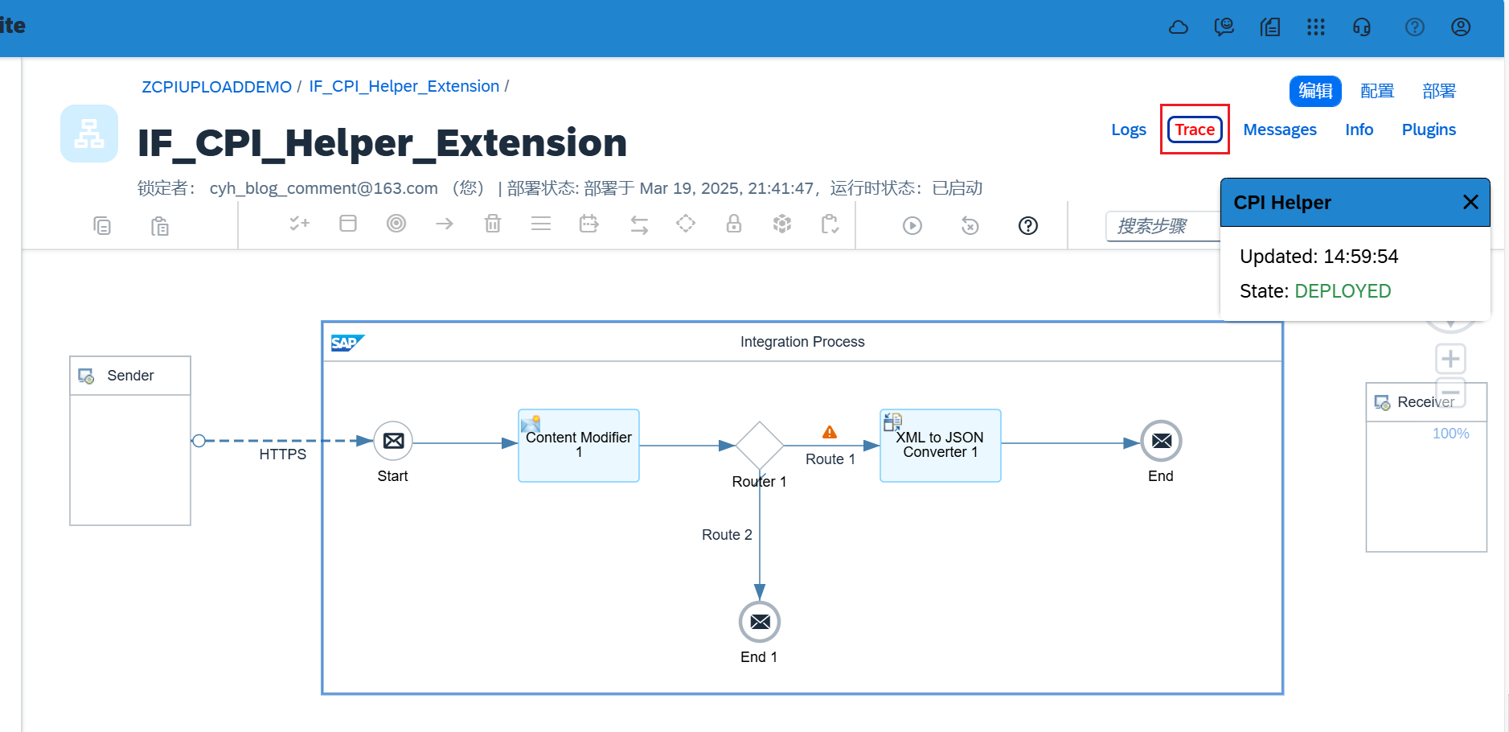Image resolution: width=1509 pixels, height=732 pixels.
Task: Open the headset support icon
Action: [x=1361, y=27]
